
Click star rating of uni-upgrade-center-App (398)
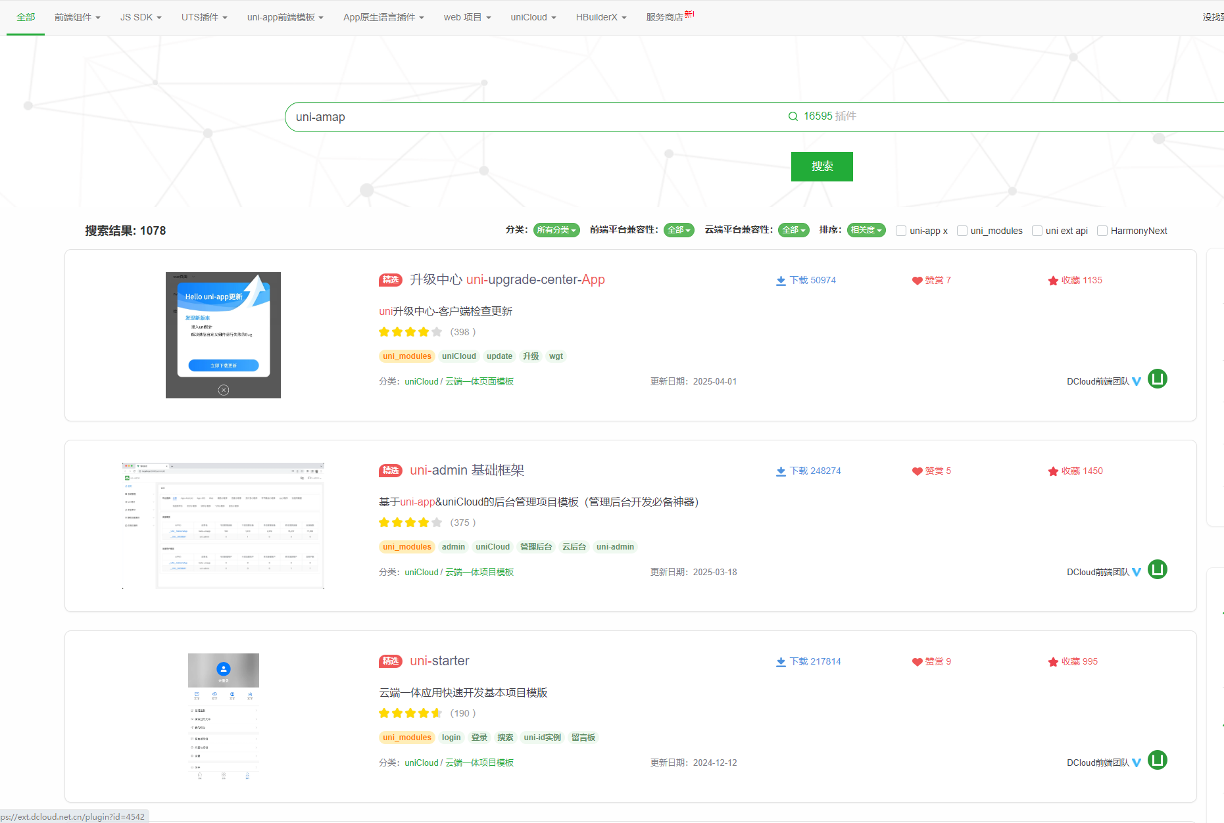[410, 332]
